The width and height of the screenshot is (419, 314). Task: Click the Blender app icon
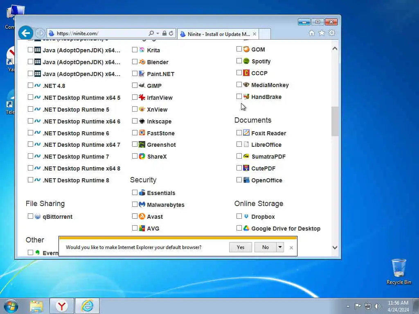point(142,62)
